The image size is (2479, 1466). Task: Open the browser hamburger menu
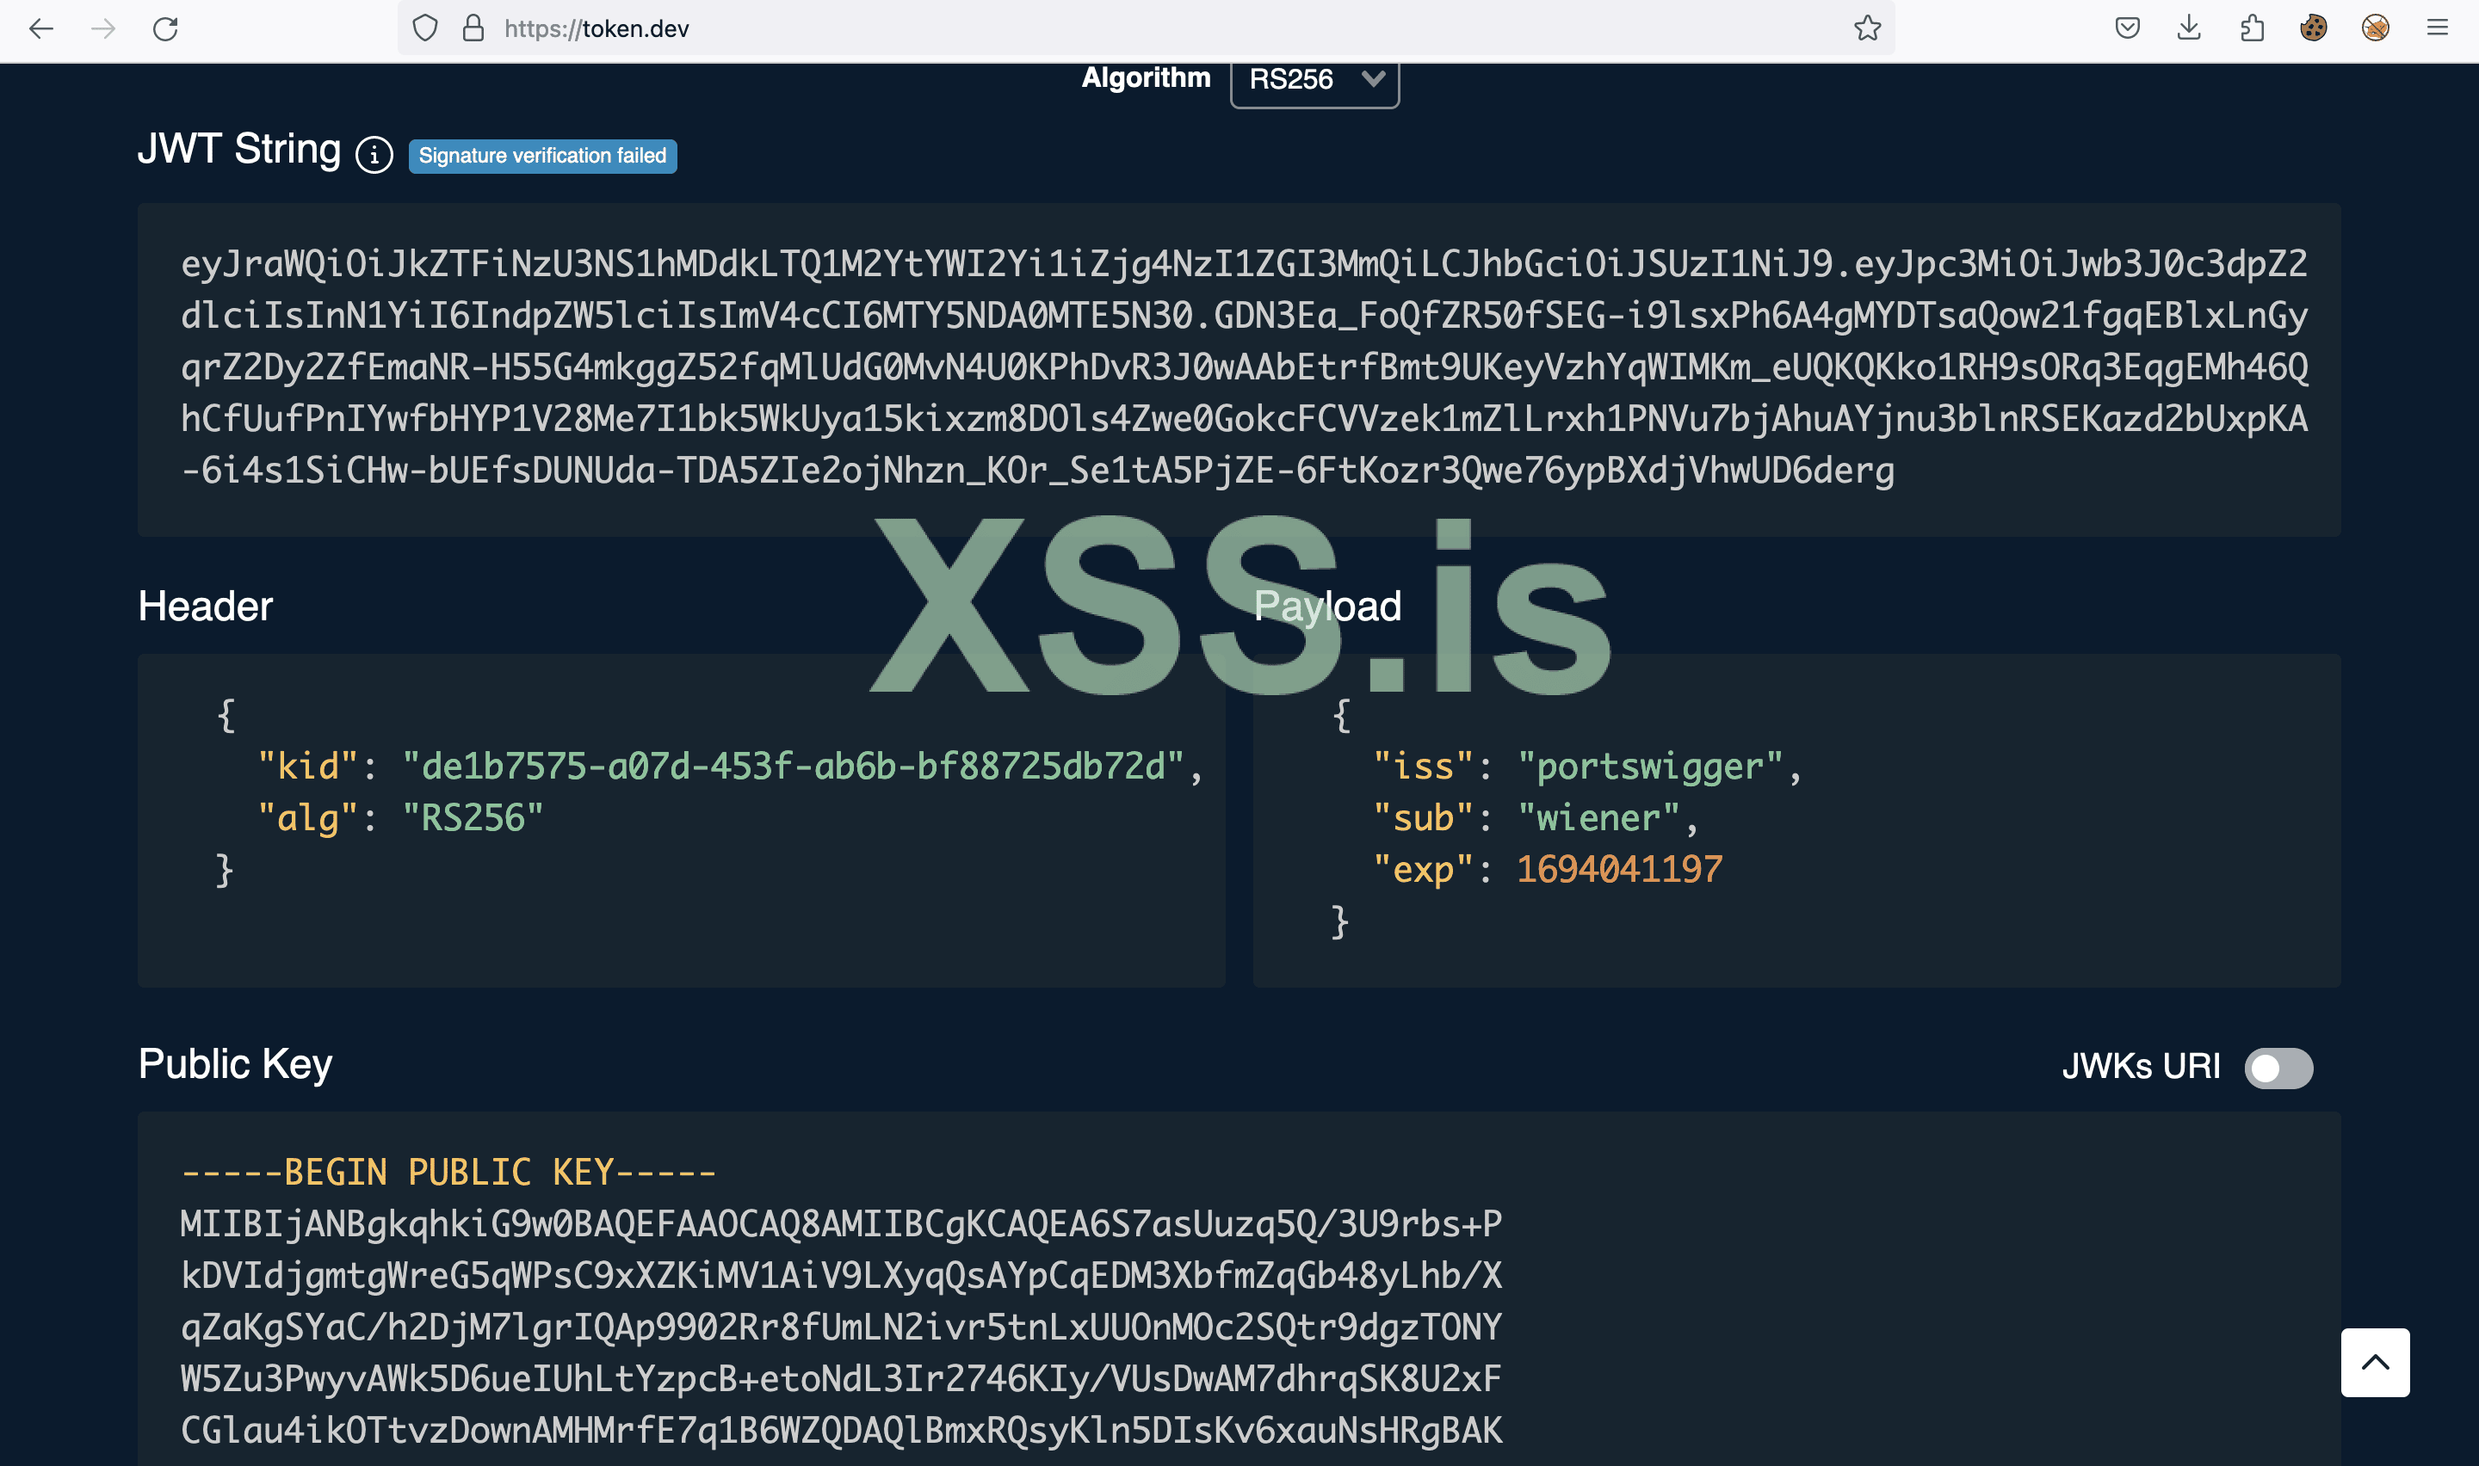point(2438,28)
